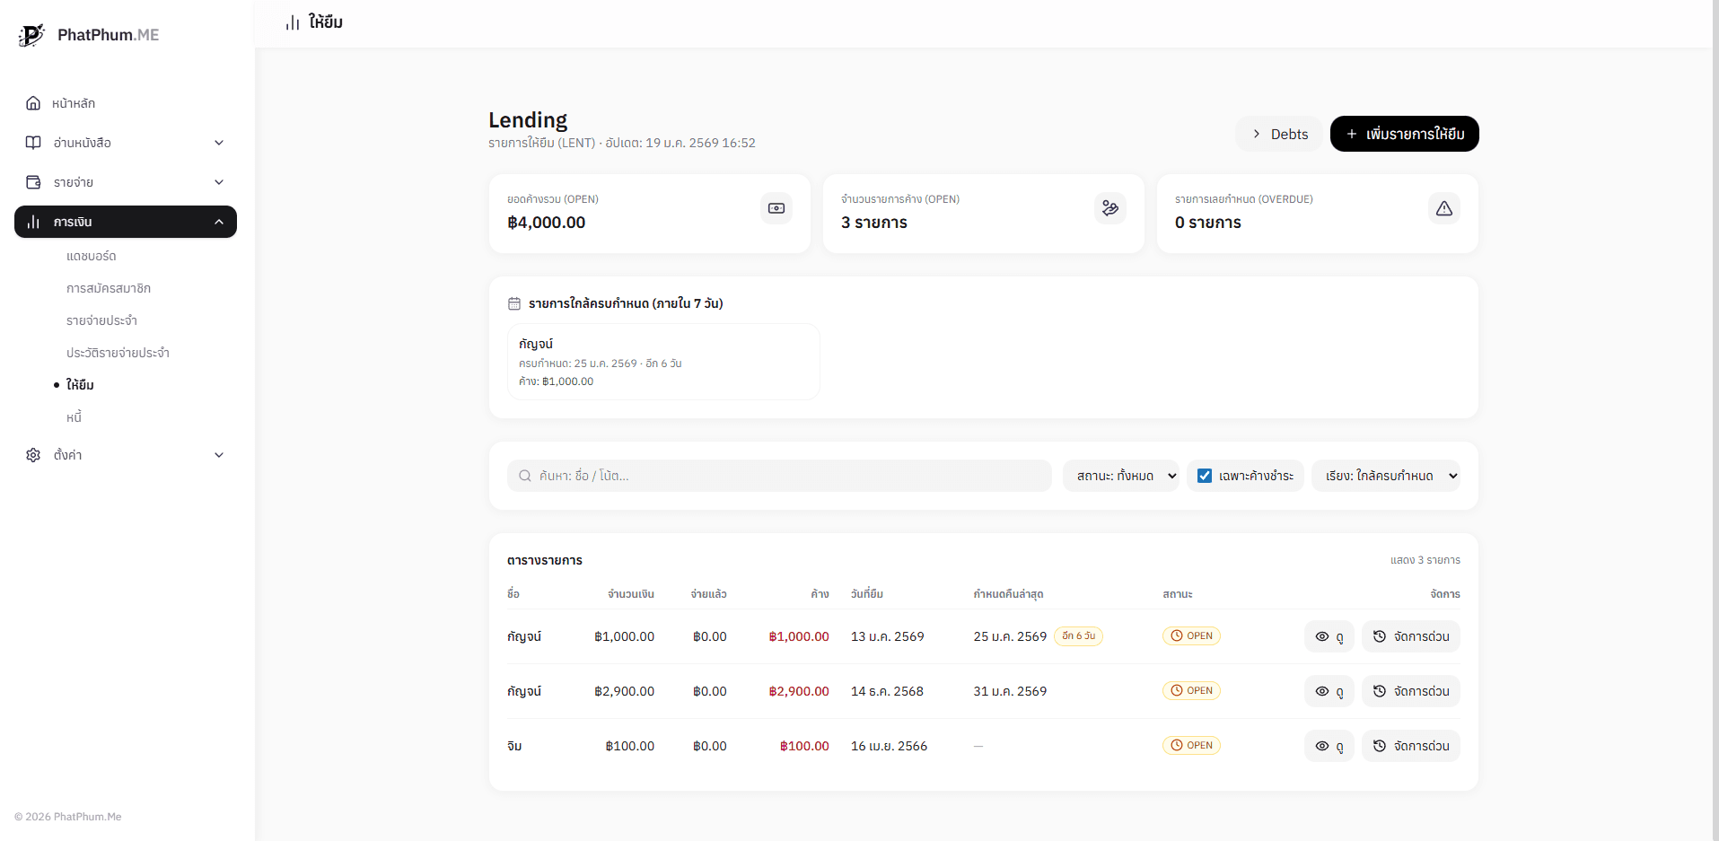Click the home icon in sidebar

33,103
